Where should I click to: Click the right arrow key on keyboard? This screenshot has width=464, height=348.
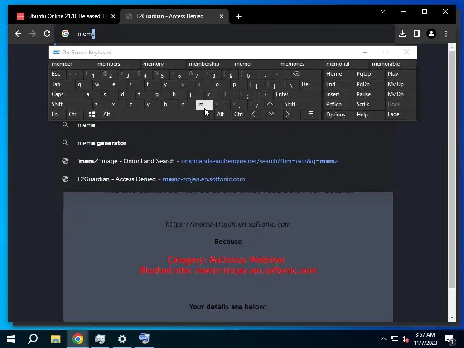288,114
